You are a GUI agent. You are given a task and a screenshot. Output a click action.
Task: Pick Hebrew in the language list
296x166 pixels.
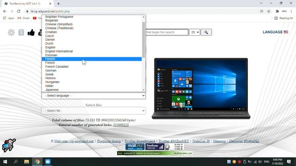(92, 78)
